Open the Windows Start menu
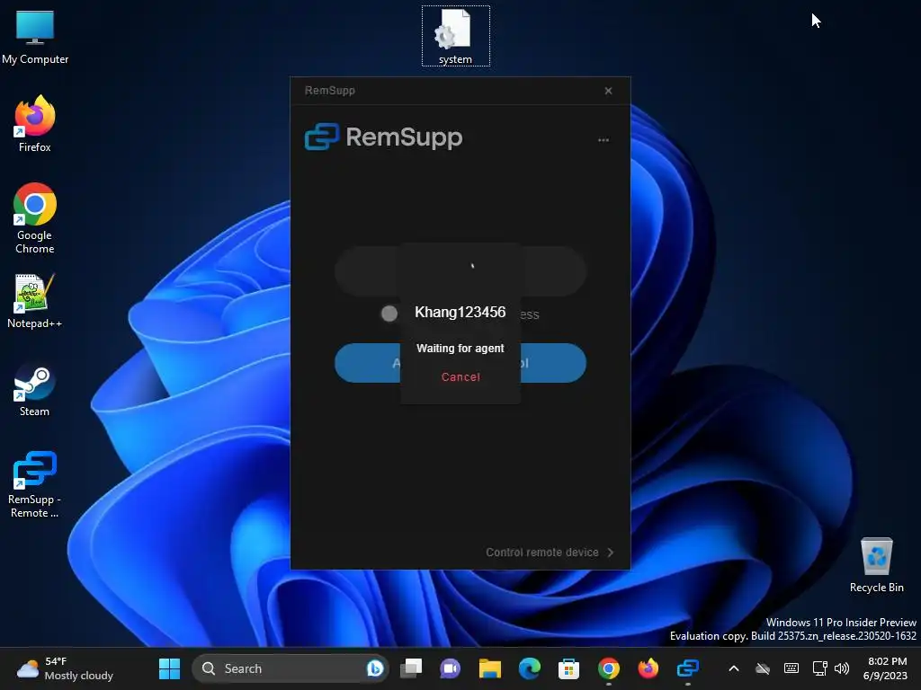921x690 pixels. (x=170, y=668)
